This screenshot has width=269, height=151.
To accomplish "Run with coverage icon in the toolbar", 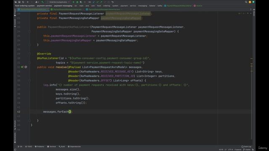I will (x=81, y=2).
